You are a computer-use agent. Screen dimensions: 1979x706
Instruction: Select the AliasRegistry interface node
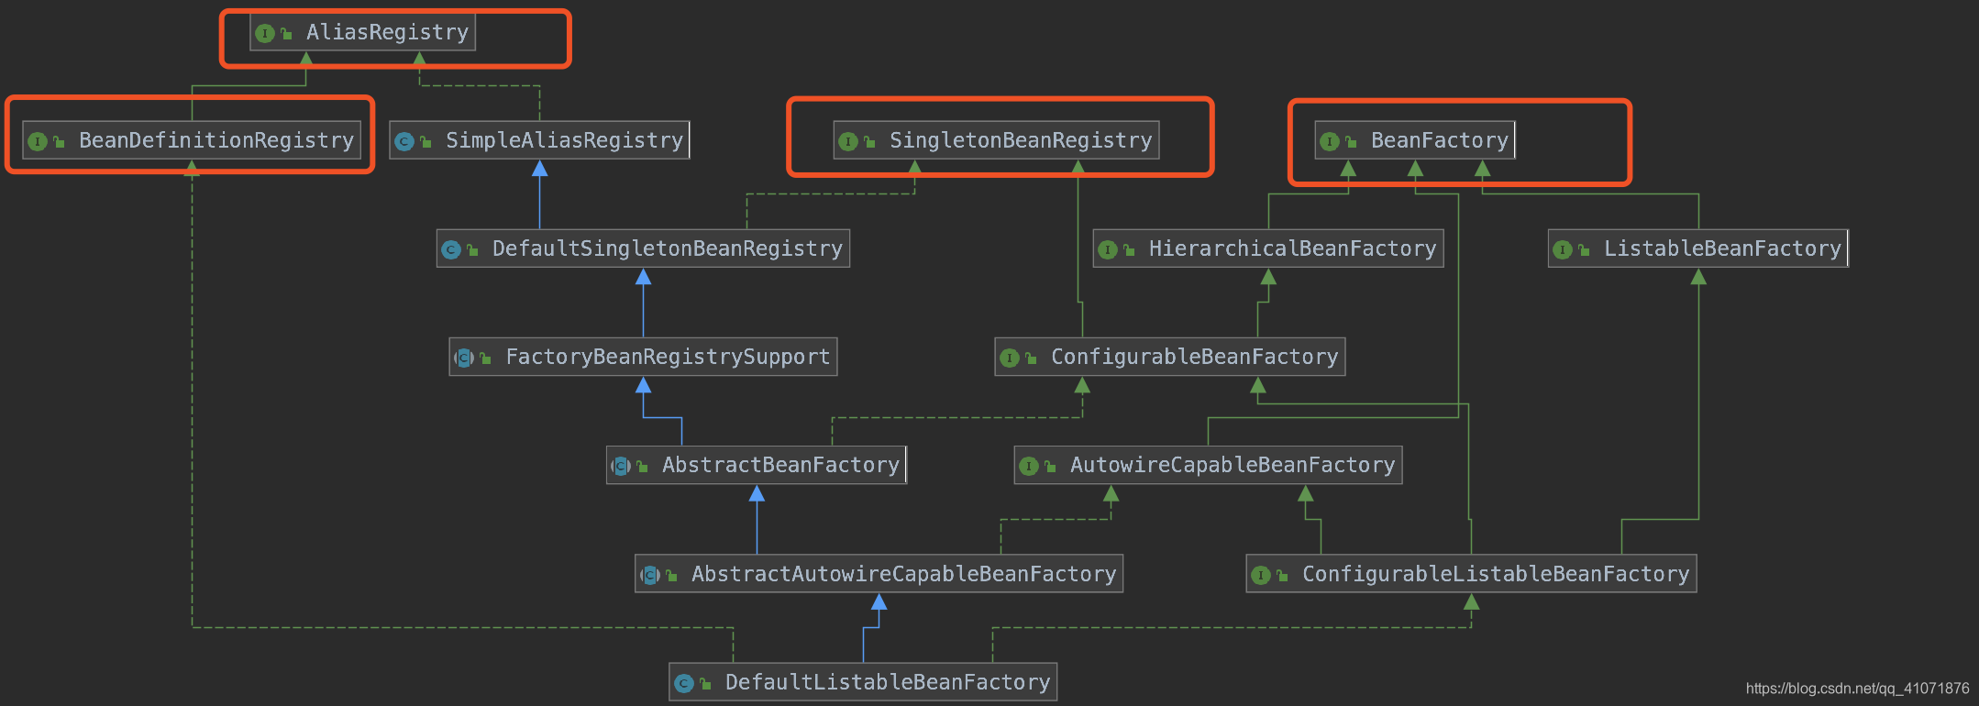point(362,33)
